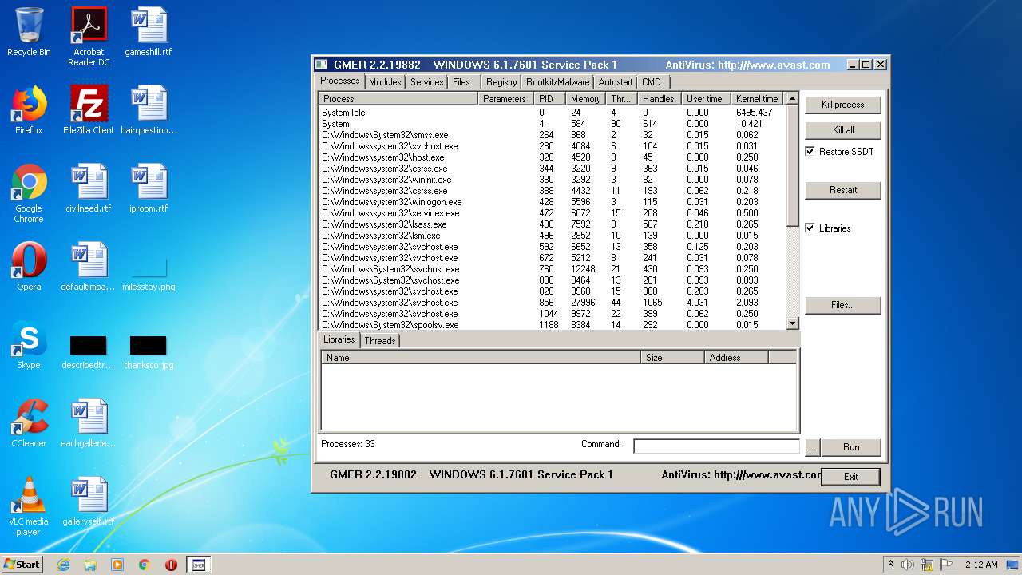The width and height of the screenshot is (1022, 575).
Task: Select the defaultimpa document icon
Action: click(x=89, y=267)
